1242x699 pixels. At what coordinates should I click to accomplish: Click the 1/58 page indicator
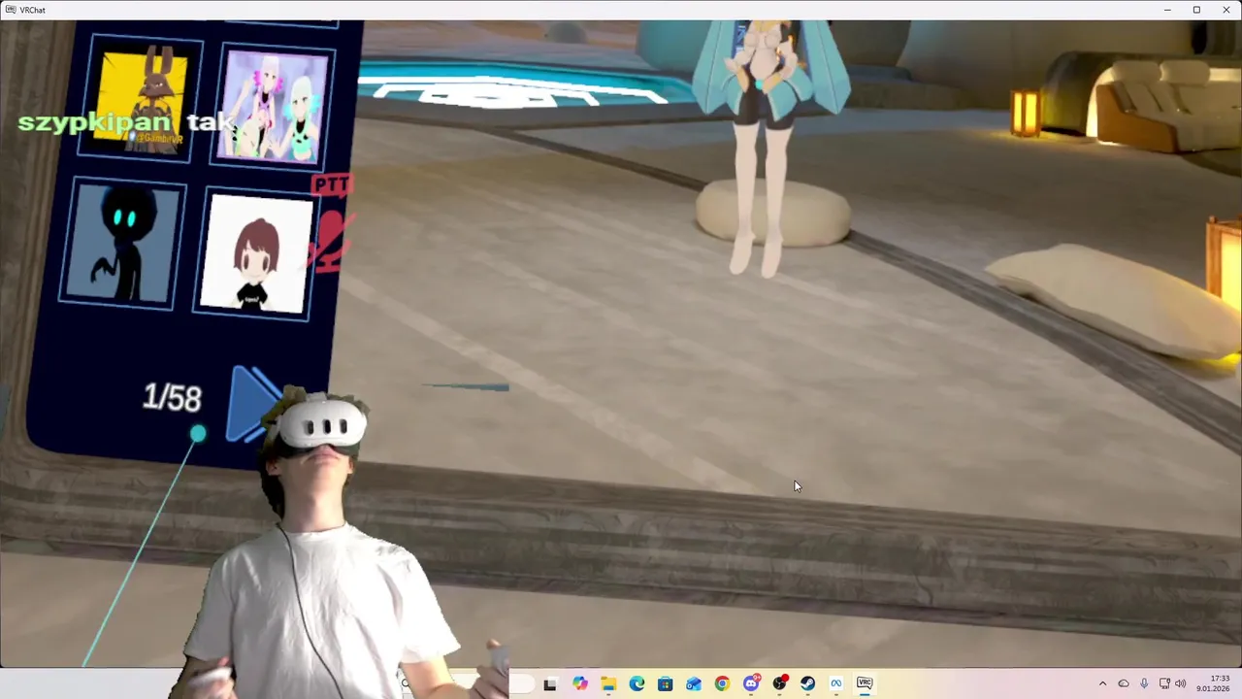coord(172,398)
